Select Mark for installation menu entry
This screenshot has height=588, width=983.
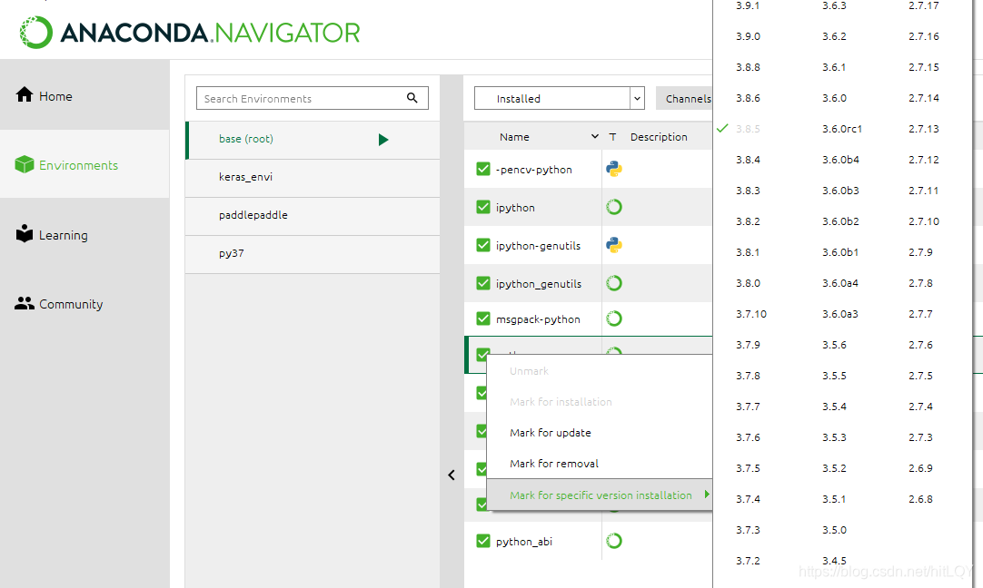point(561,402)
